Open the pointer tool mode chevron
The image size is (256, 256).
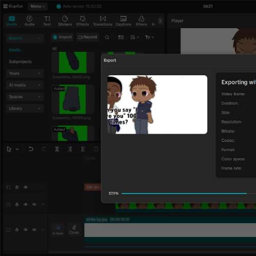pos(17,150)
